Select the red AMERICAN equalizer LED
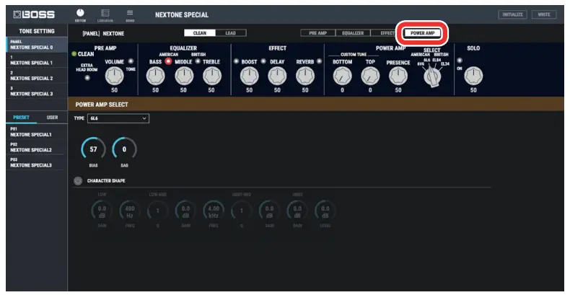The image size is (570, 295). coord(168,61)
